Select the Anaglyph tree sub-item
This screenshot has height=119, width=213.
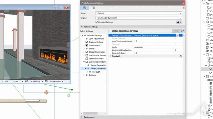point(96,72)
